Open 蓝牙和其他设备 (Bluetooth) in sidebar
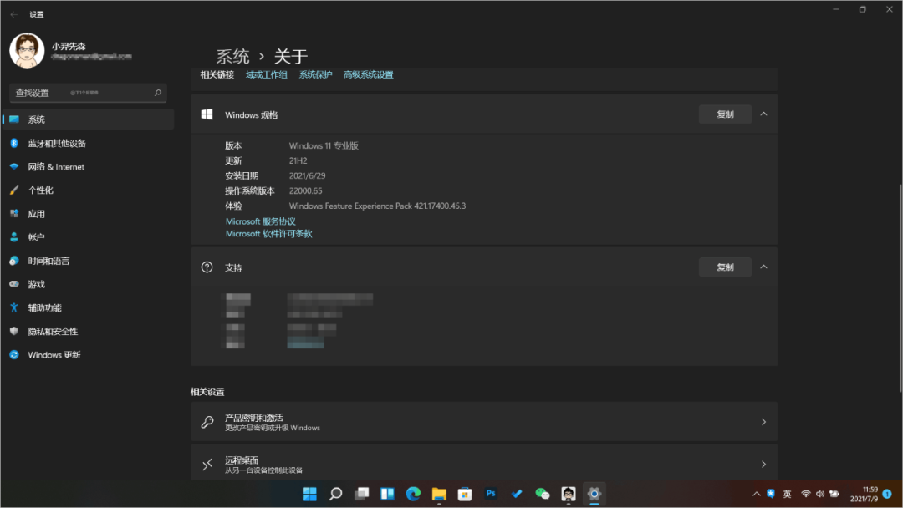The height and width of the screenshot is (508, 903). point(57,143)
